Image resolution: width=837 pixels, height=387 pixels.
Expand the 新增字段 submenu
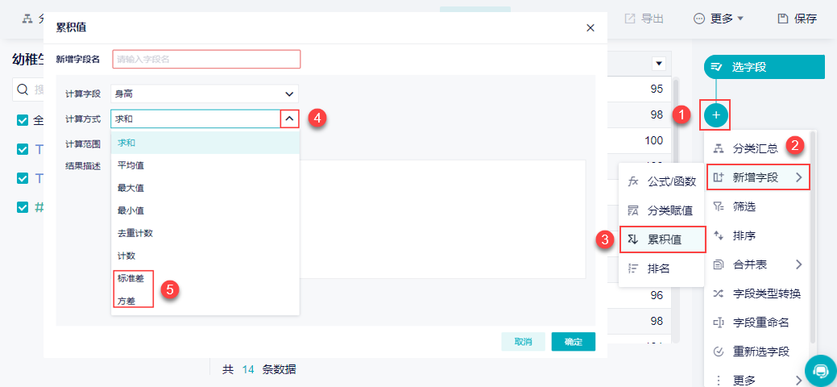[759, 178]
